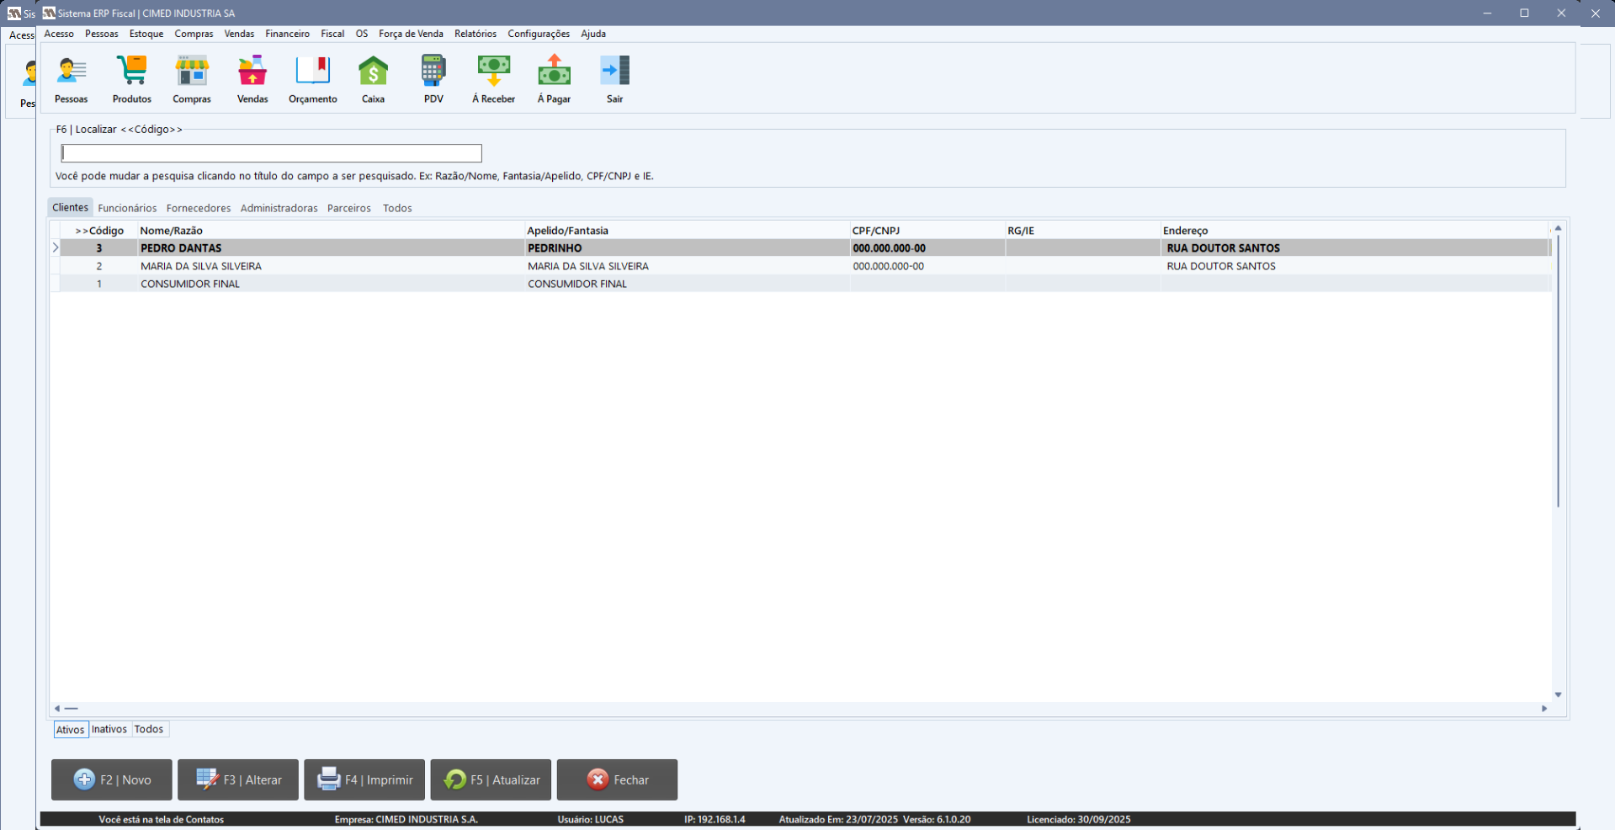This screenshot has width=1615, height=830.
Task: Click the F5 | Atualizar button
Action: pos(491,779)
